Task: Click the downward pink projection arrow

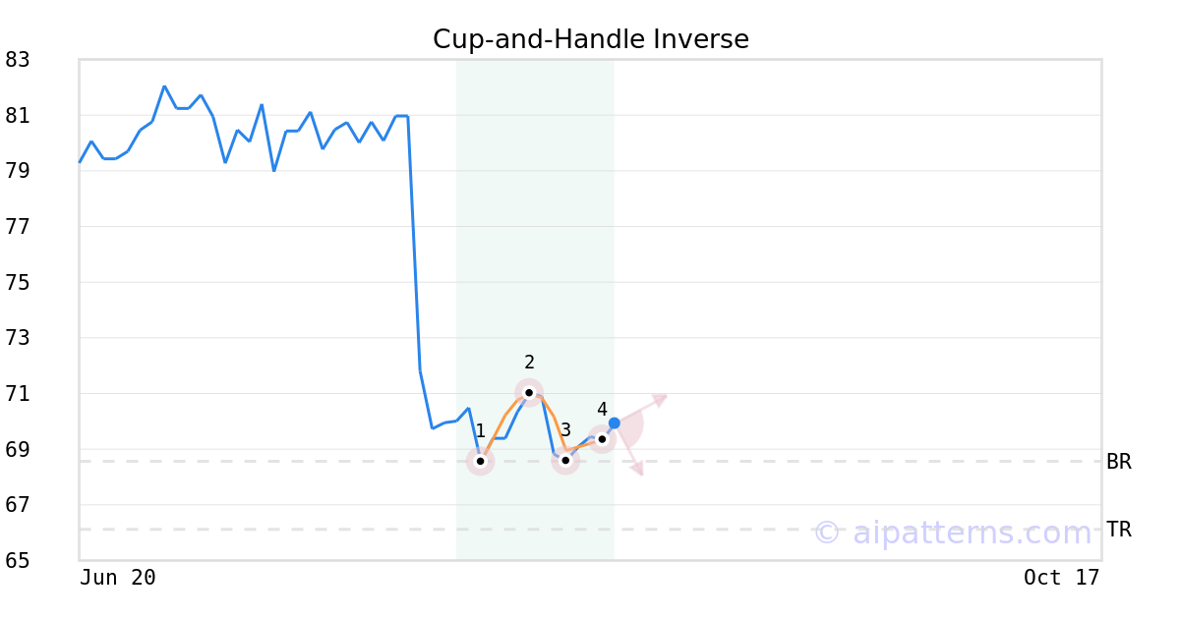Action: click(x=636, y=469)
